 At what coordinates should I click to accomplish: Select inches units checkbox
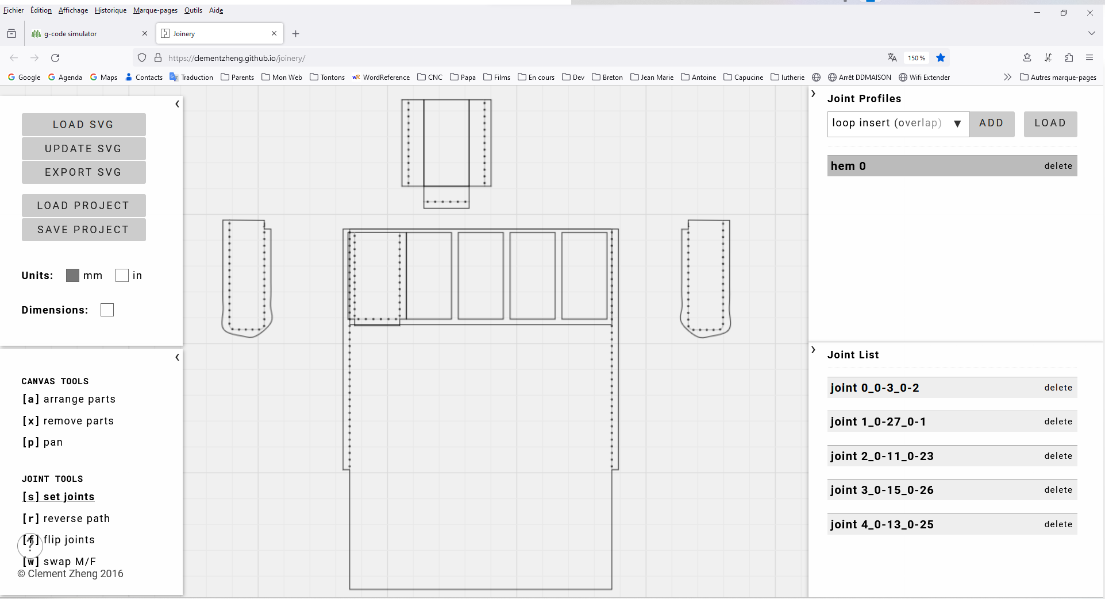(122, 276)
